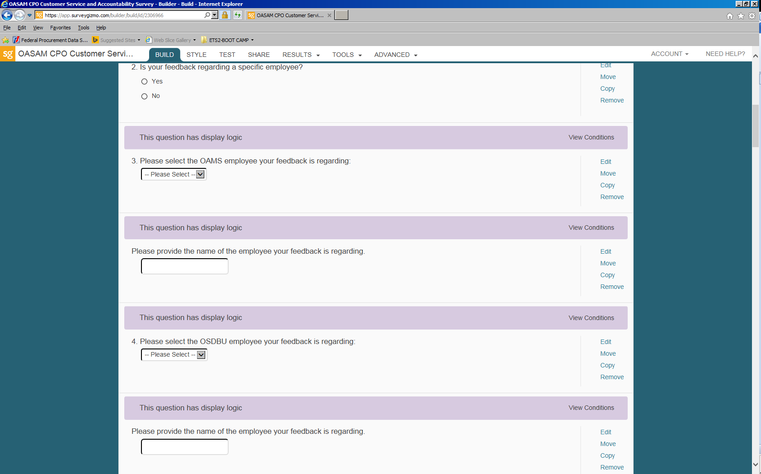The height and width of the screenshot is (474, 761).
Task: Click the scrollbar up arrow
Action: (756, 56)
